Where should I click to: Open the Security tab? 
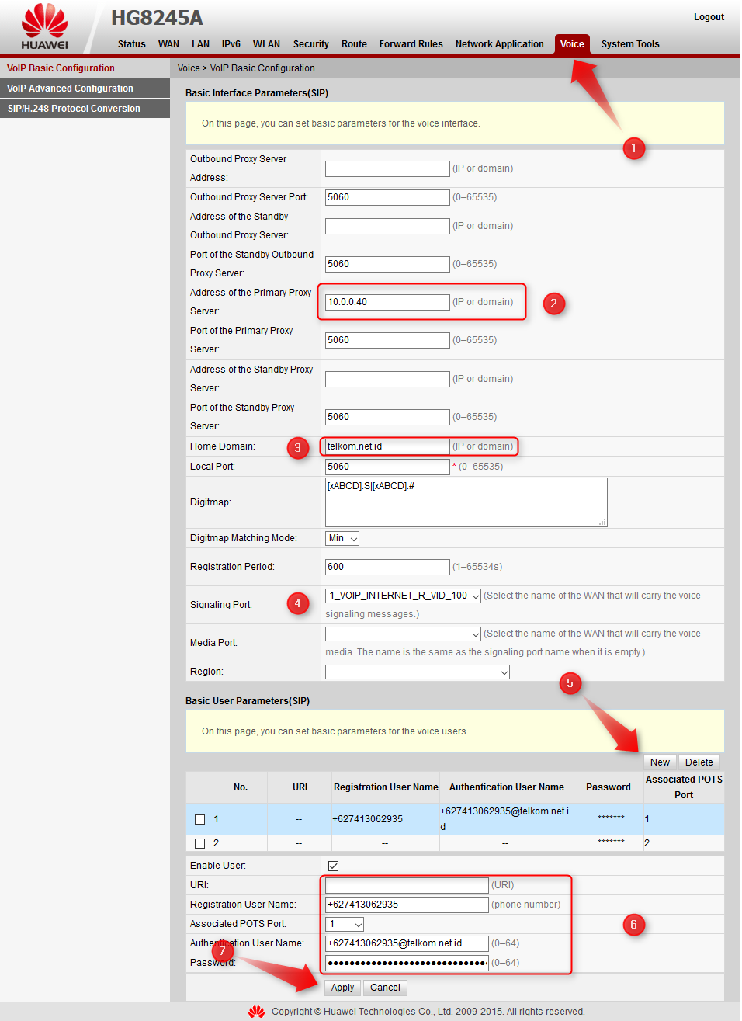pyautogui.click(x=311, y=44)
